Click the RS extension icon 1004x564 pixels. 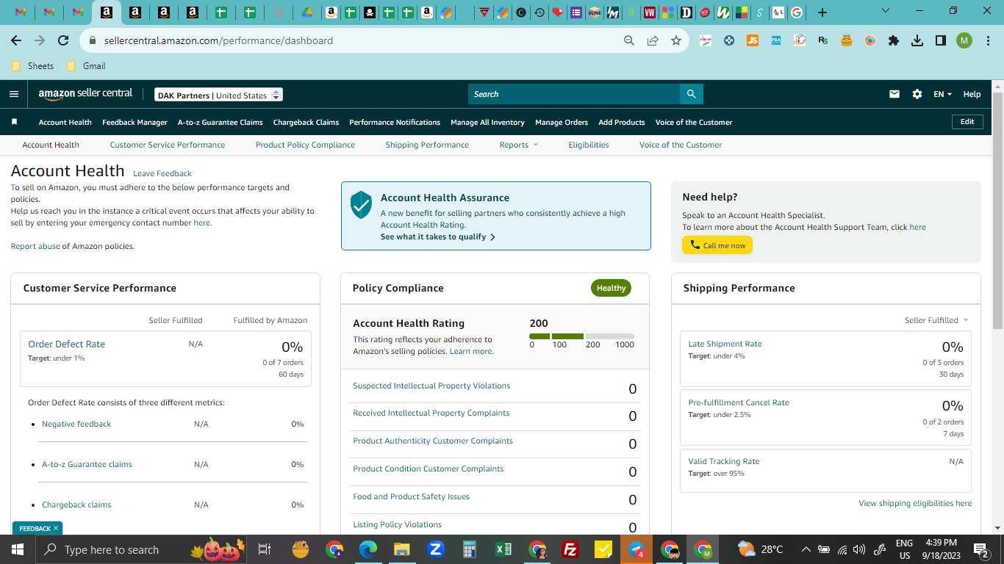click(x=823, y=40)
